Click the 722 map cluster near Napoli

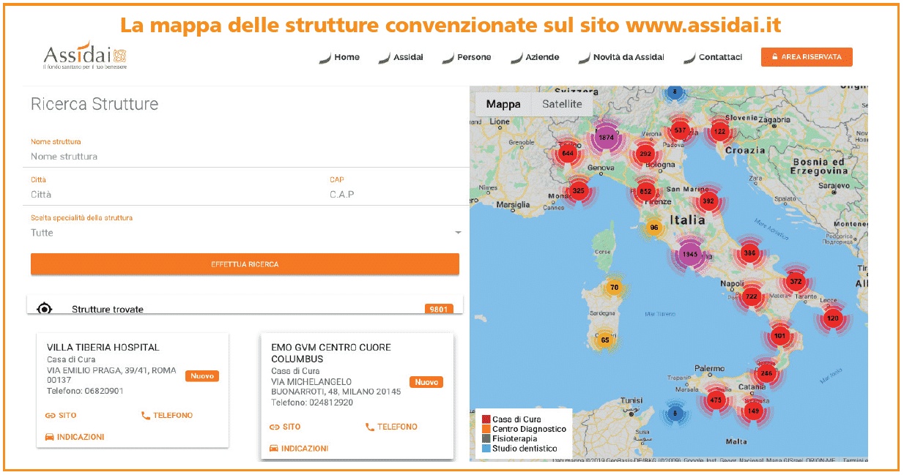tap(751, 296)
